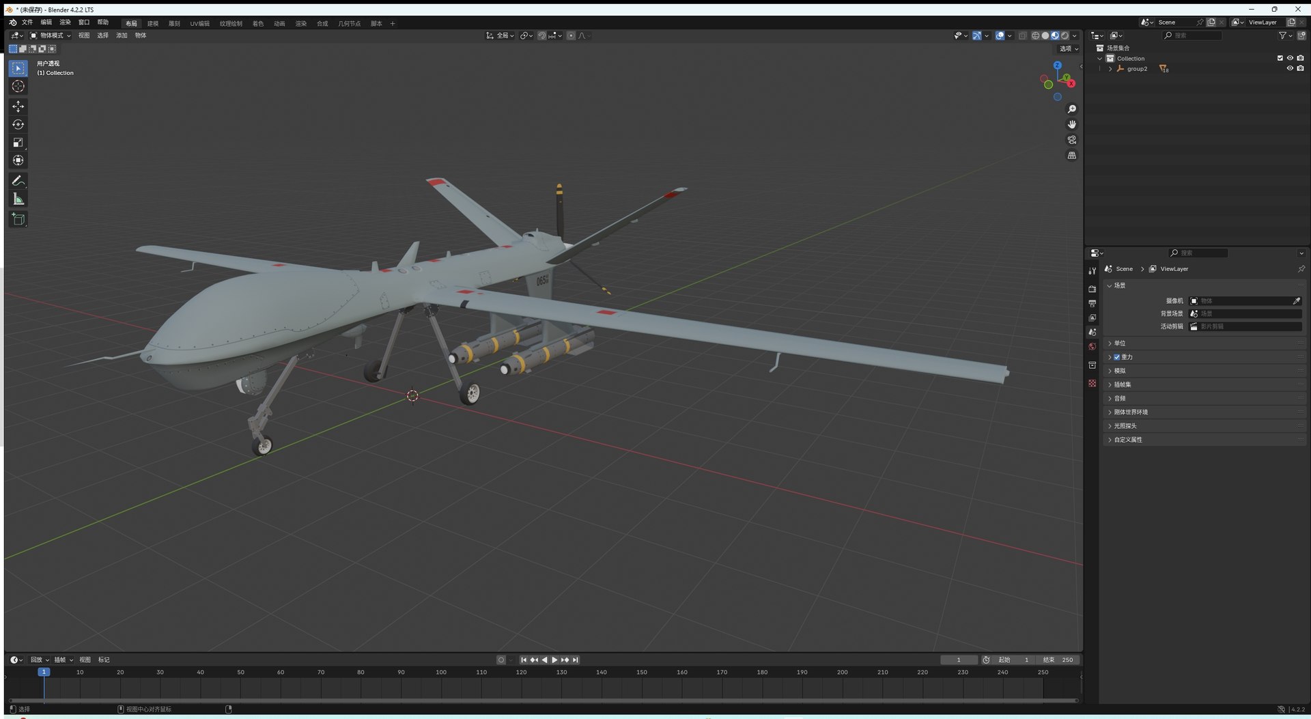Open the 回放 dropdown in timeline
The height and width of the screenshot is (719, 1311).
40,660
